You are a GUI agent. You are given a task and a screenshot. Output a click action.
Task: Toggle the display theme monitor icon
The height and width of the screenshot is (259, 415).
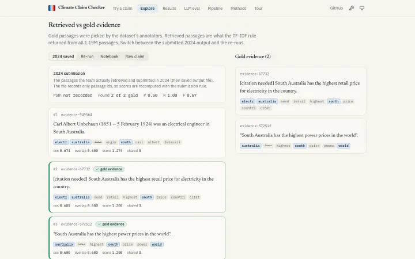pos(362,8)
